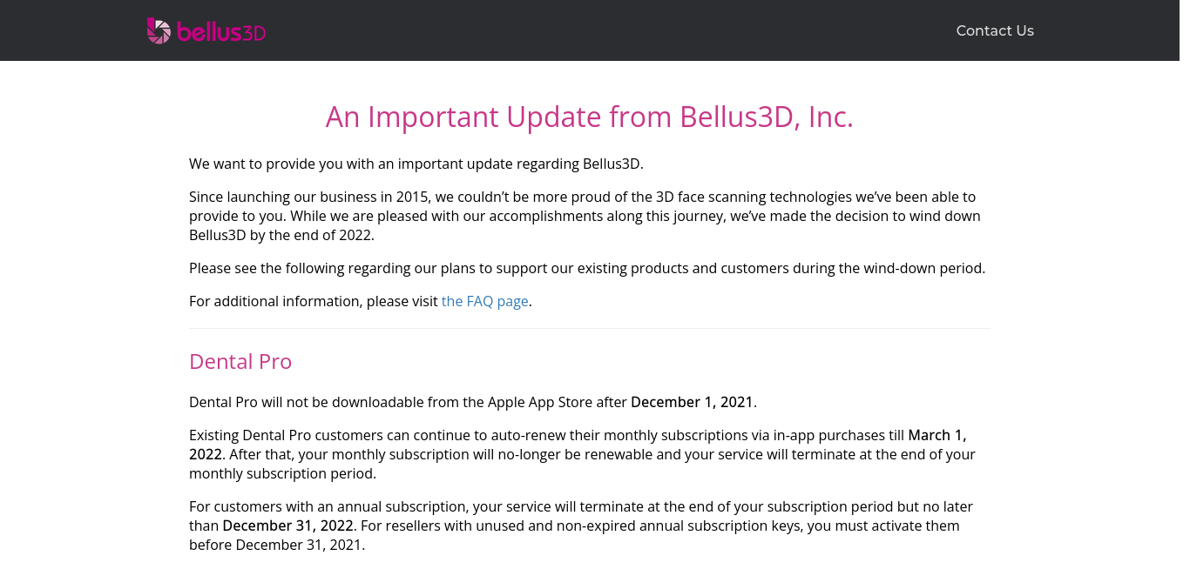Click the 'Please see the following' paragraph
Viewport: 1190px width, 569px height.
[587, 268]
